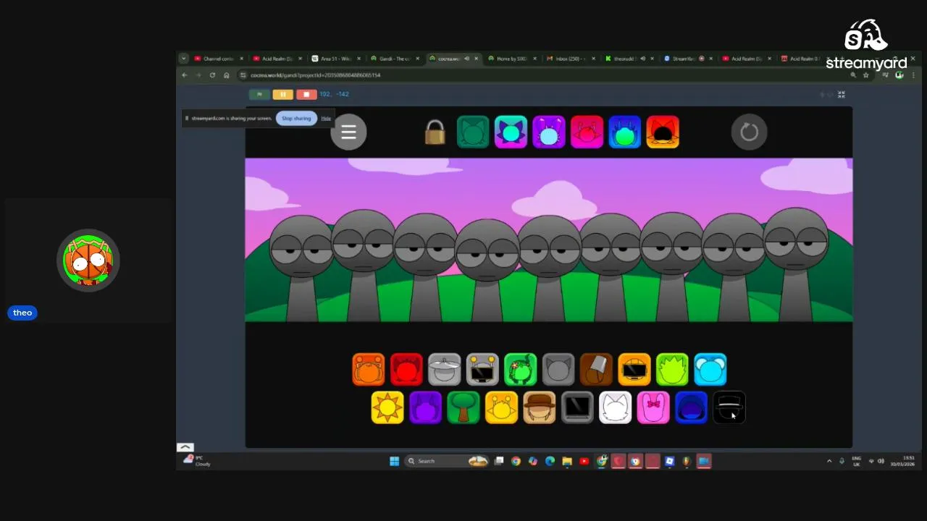The width and height of the screenshot is (927, 521).
Task: Select the grey robot with antennae icon
Action: click(x=482, y=369)
